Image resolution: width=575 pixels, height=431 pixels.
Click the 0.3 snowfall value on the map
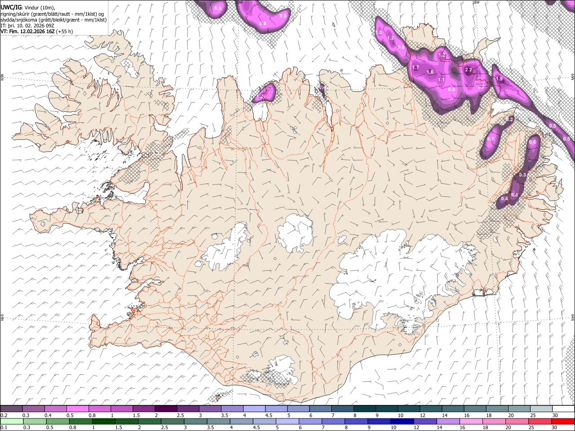pos(522,175)
